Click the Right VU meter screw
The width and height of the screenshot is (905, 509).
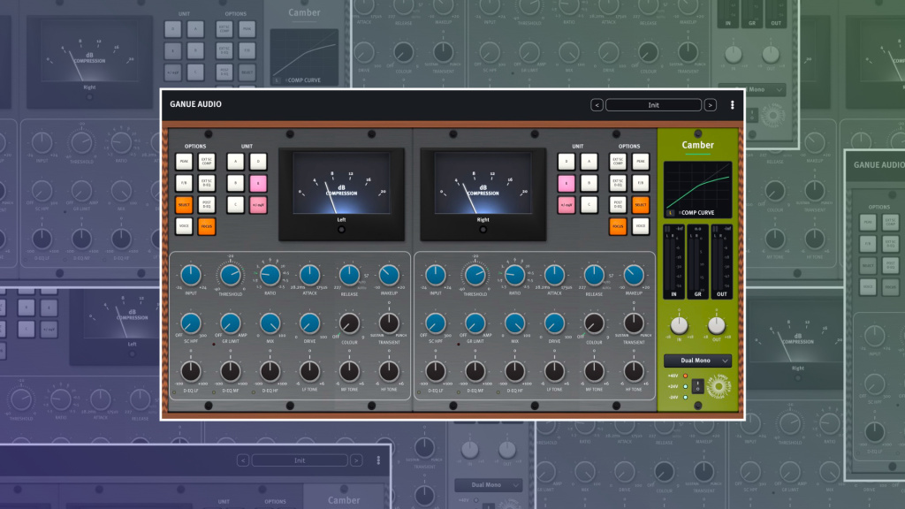point(483,229)
